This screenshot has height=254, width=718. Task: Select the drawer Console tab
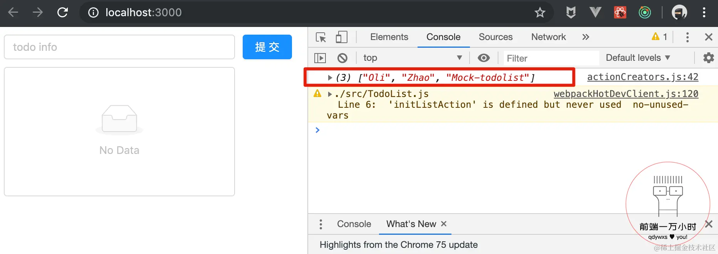pos(354,224)
